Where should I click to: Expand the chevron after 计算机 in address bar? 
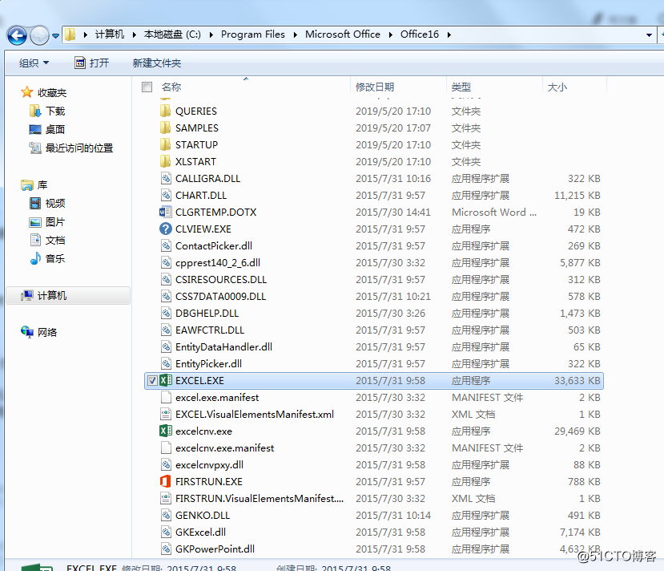135,34
